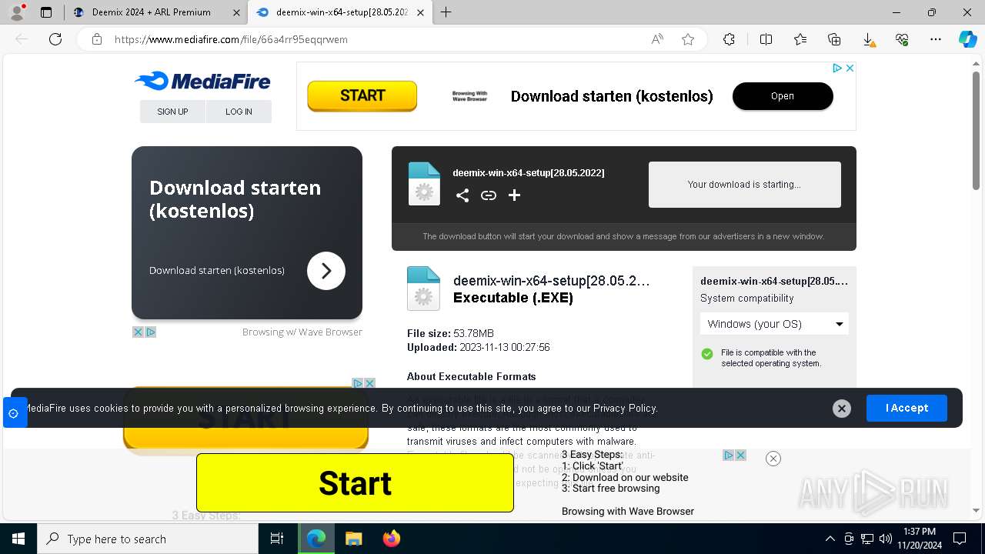Click 'File size: 53.78MB' text
The height and width of the screenshot is (554, 985).
tap(450, 333)
